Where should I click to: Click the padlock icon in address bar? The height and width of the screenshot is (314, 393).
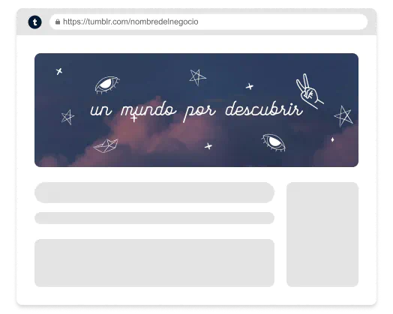coord(58,22)
